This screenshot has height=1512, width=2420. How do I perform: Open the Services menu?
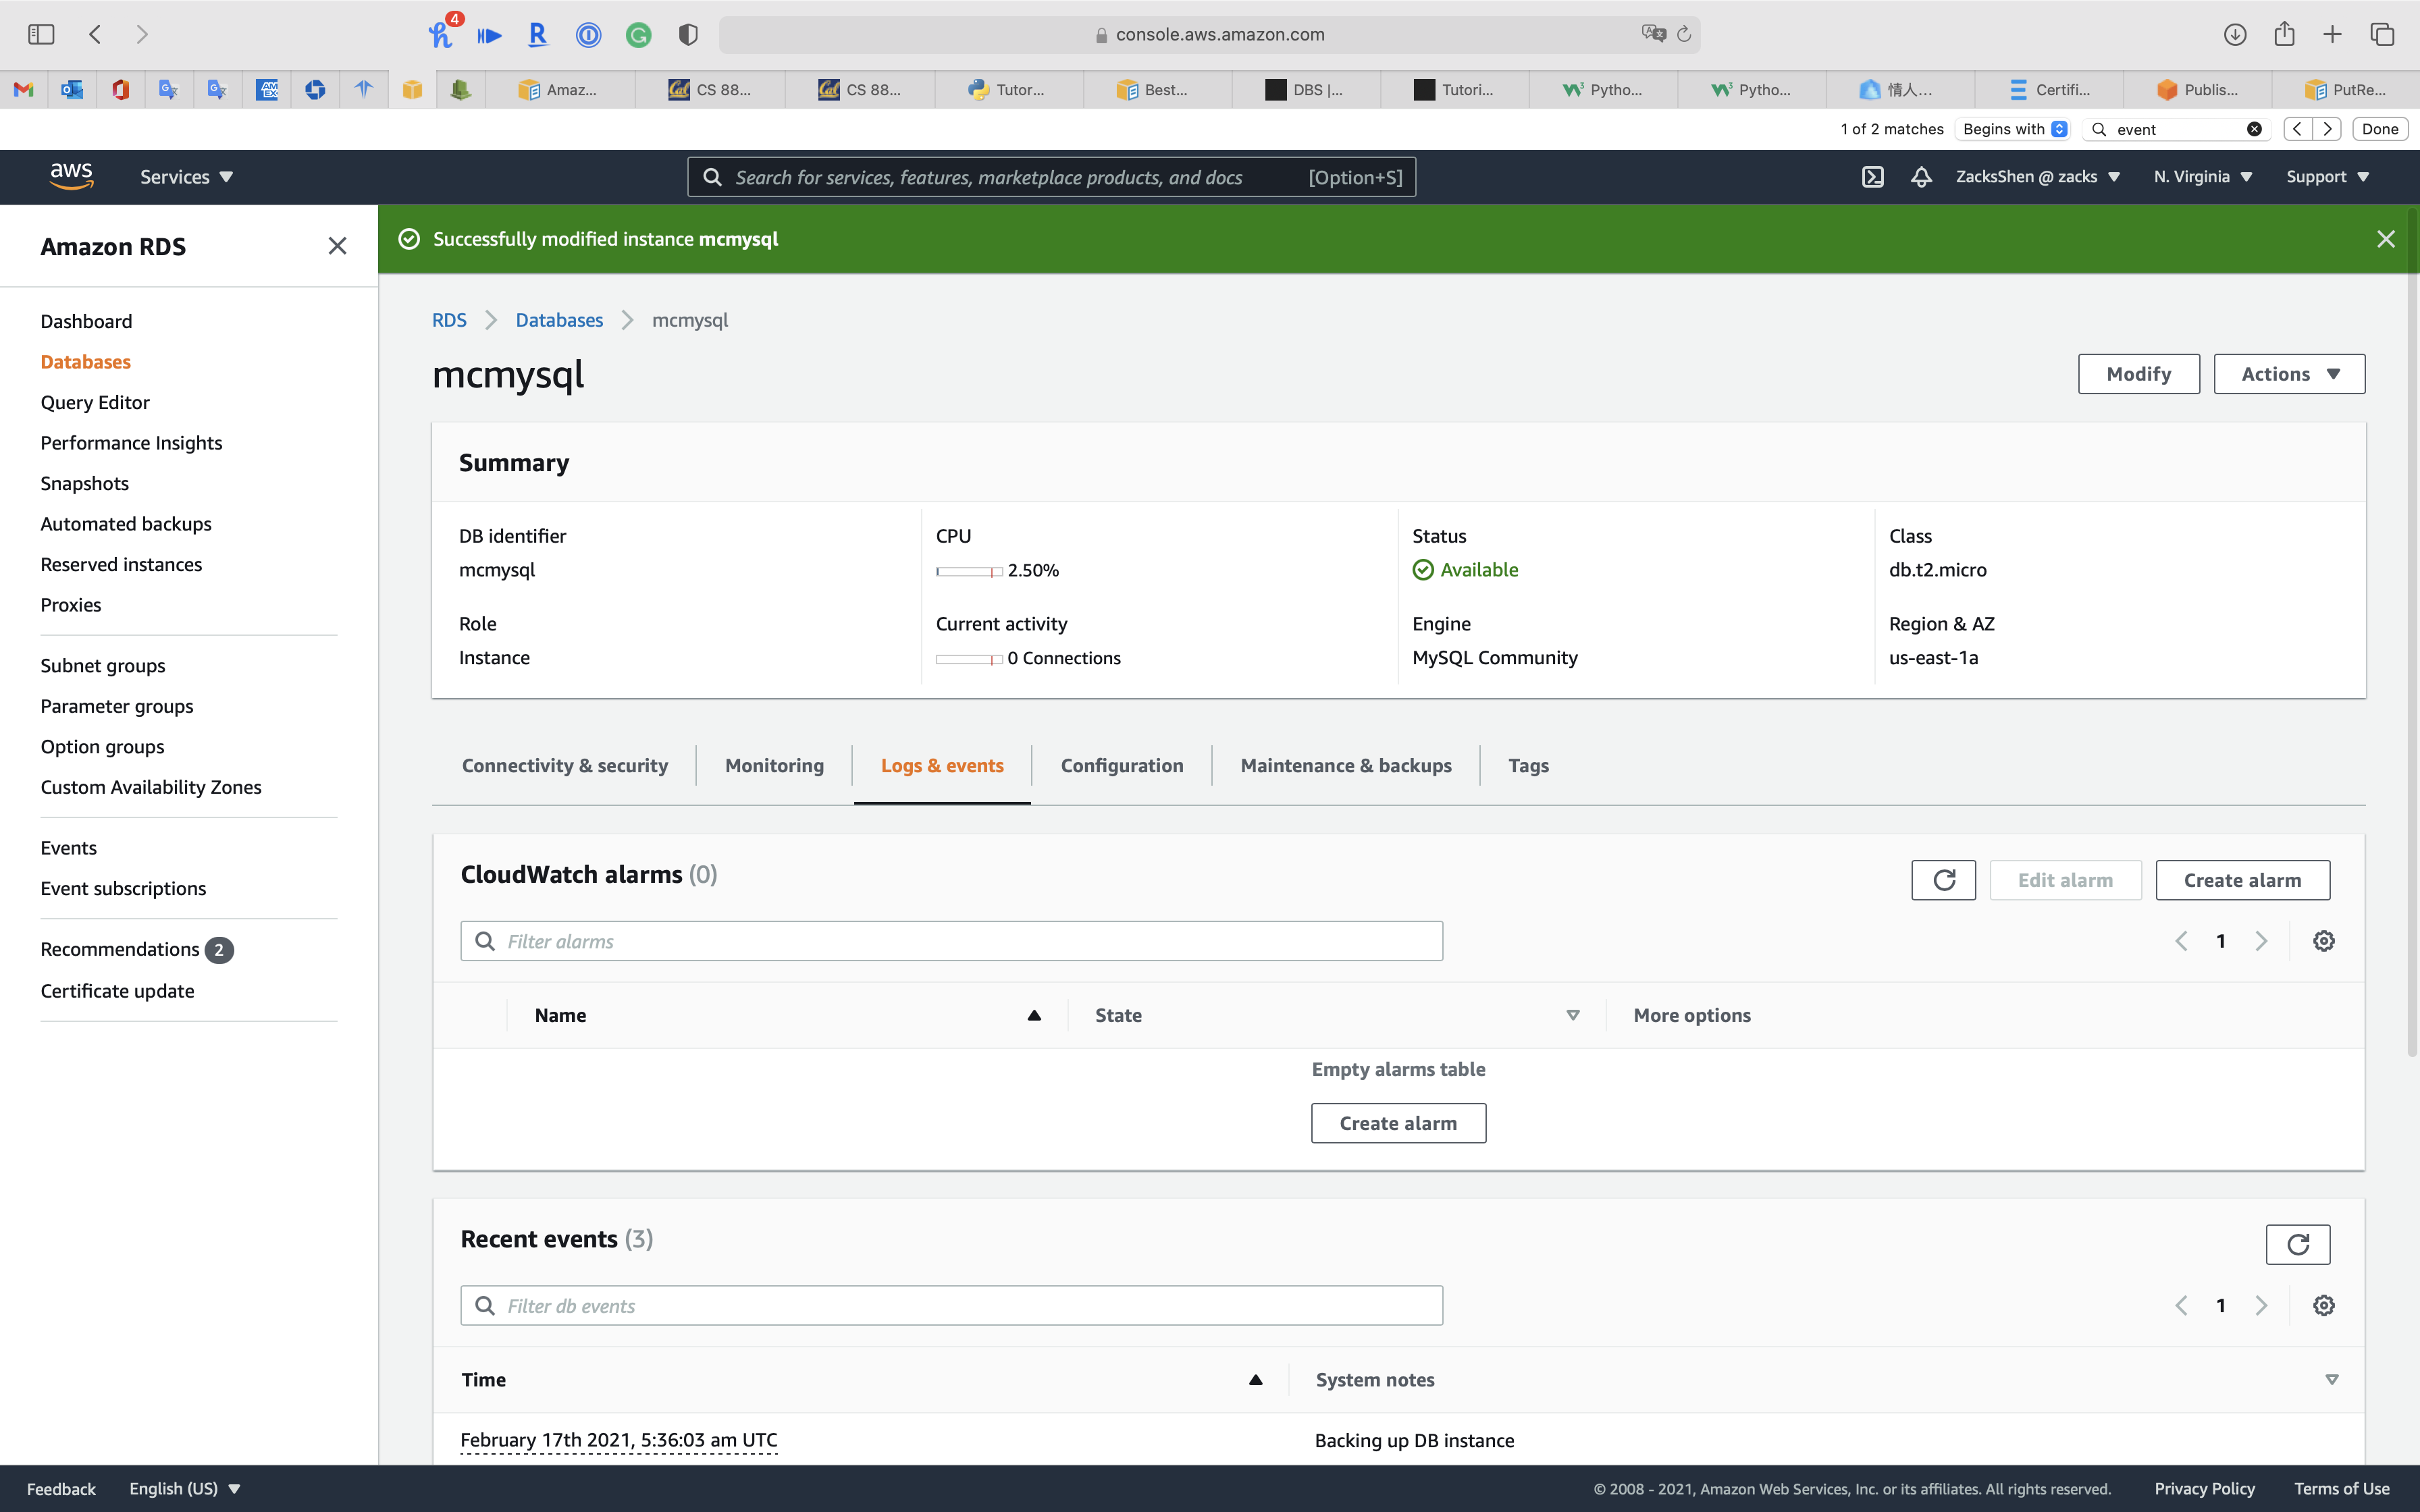pos(186,177)
